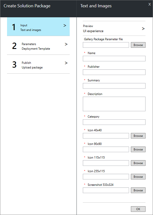Viewport: 153px width, 215px height.
Task: Click into the Summary field
Action: 114,86
